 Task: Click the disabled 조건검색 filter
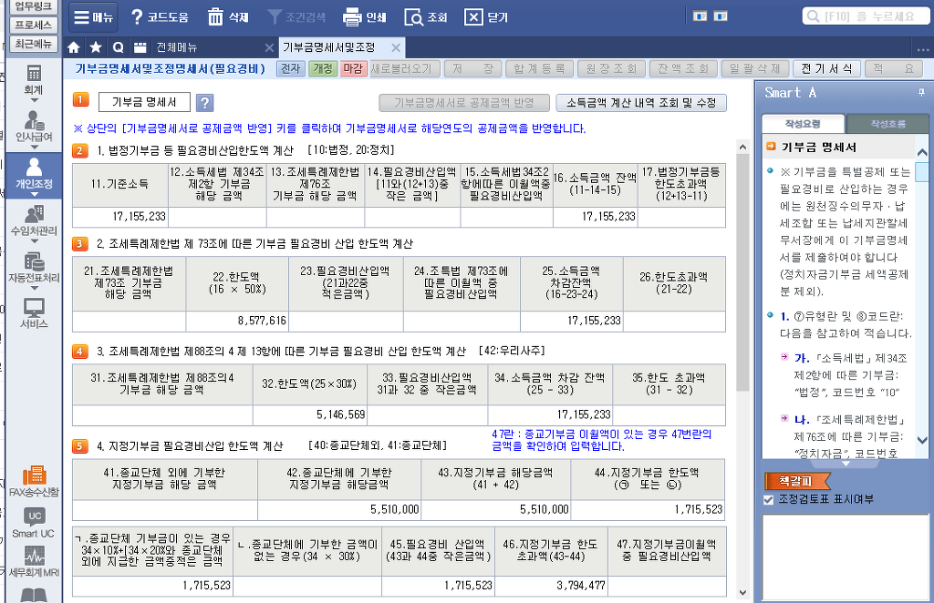pos(296,17)
